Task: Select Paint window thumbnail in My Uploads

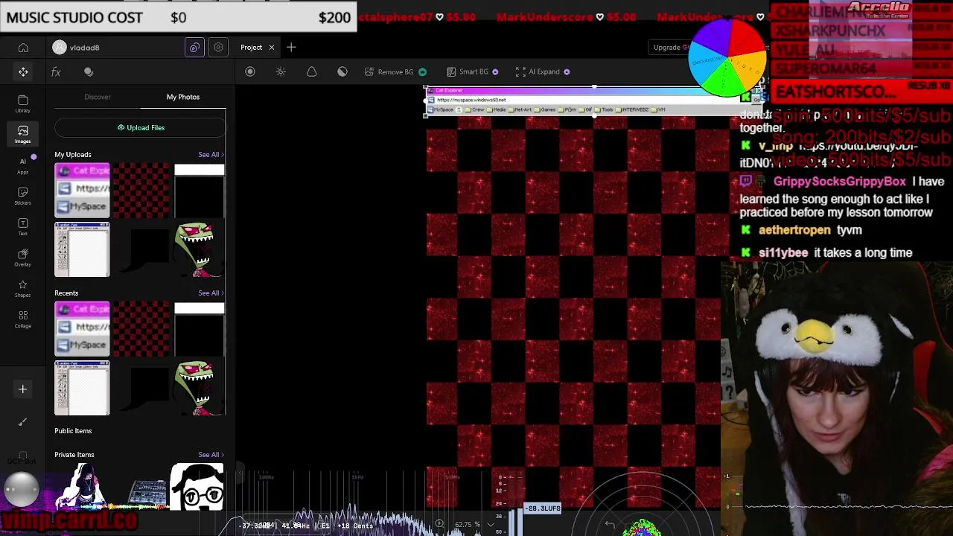Action: click(82, 249)
